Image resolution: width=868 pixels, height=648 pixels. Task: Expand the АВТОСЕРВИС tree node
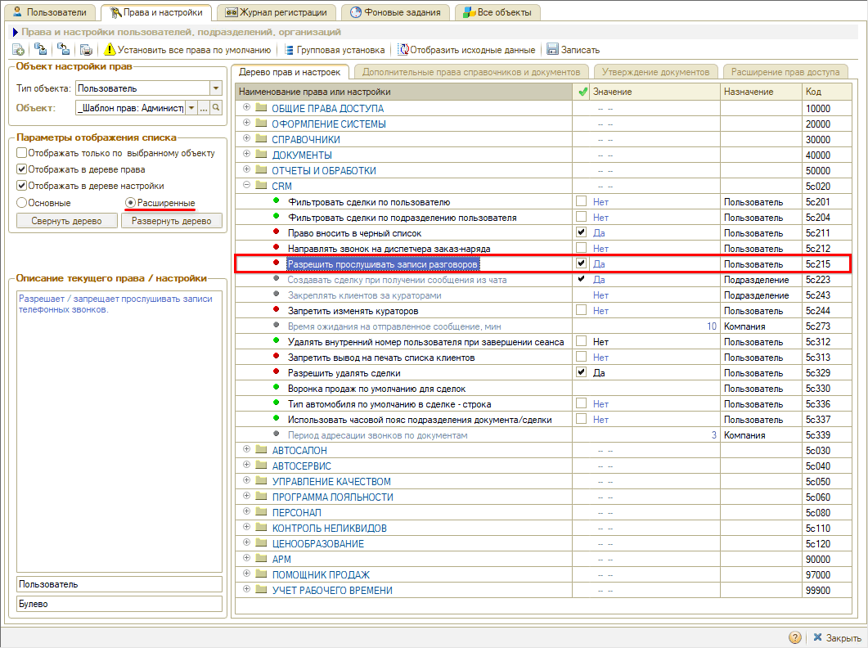pos(246,466)
